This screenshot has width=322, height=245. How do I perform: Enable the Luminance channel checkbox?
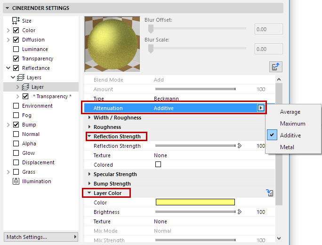(x=16, y=49)
